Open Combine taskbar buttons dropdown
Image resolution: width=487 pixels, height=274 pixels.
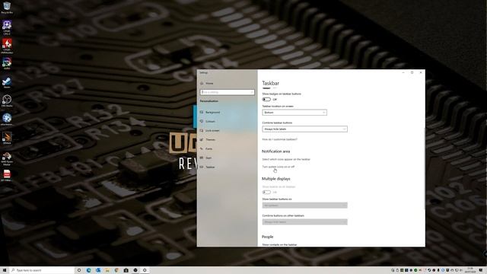click(x=304, y=129)
